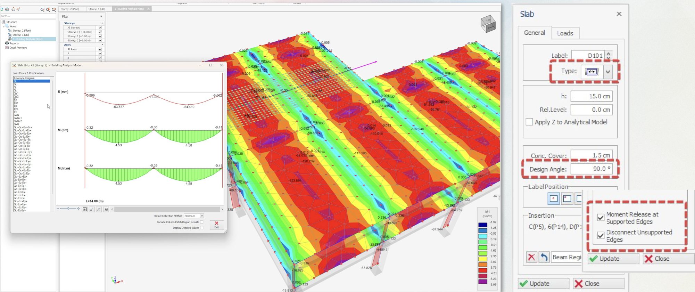Switch to the Loads tab
The height and width of the screenshot is (292, 695).
pyautogui.click(x=565, y=33)
